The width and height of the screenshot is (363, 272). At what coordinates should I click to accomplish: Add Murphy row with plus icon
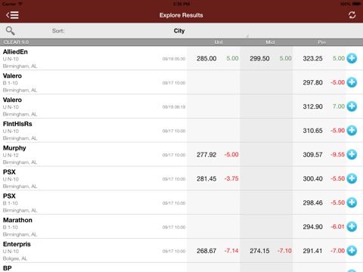click(352, 154)
